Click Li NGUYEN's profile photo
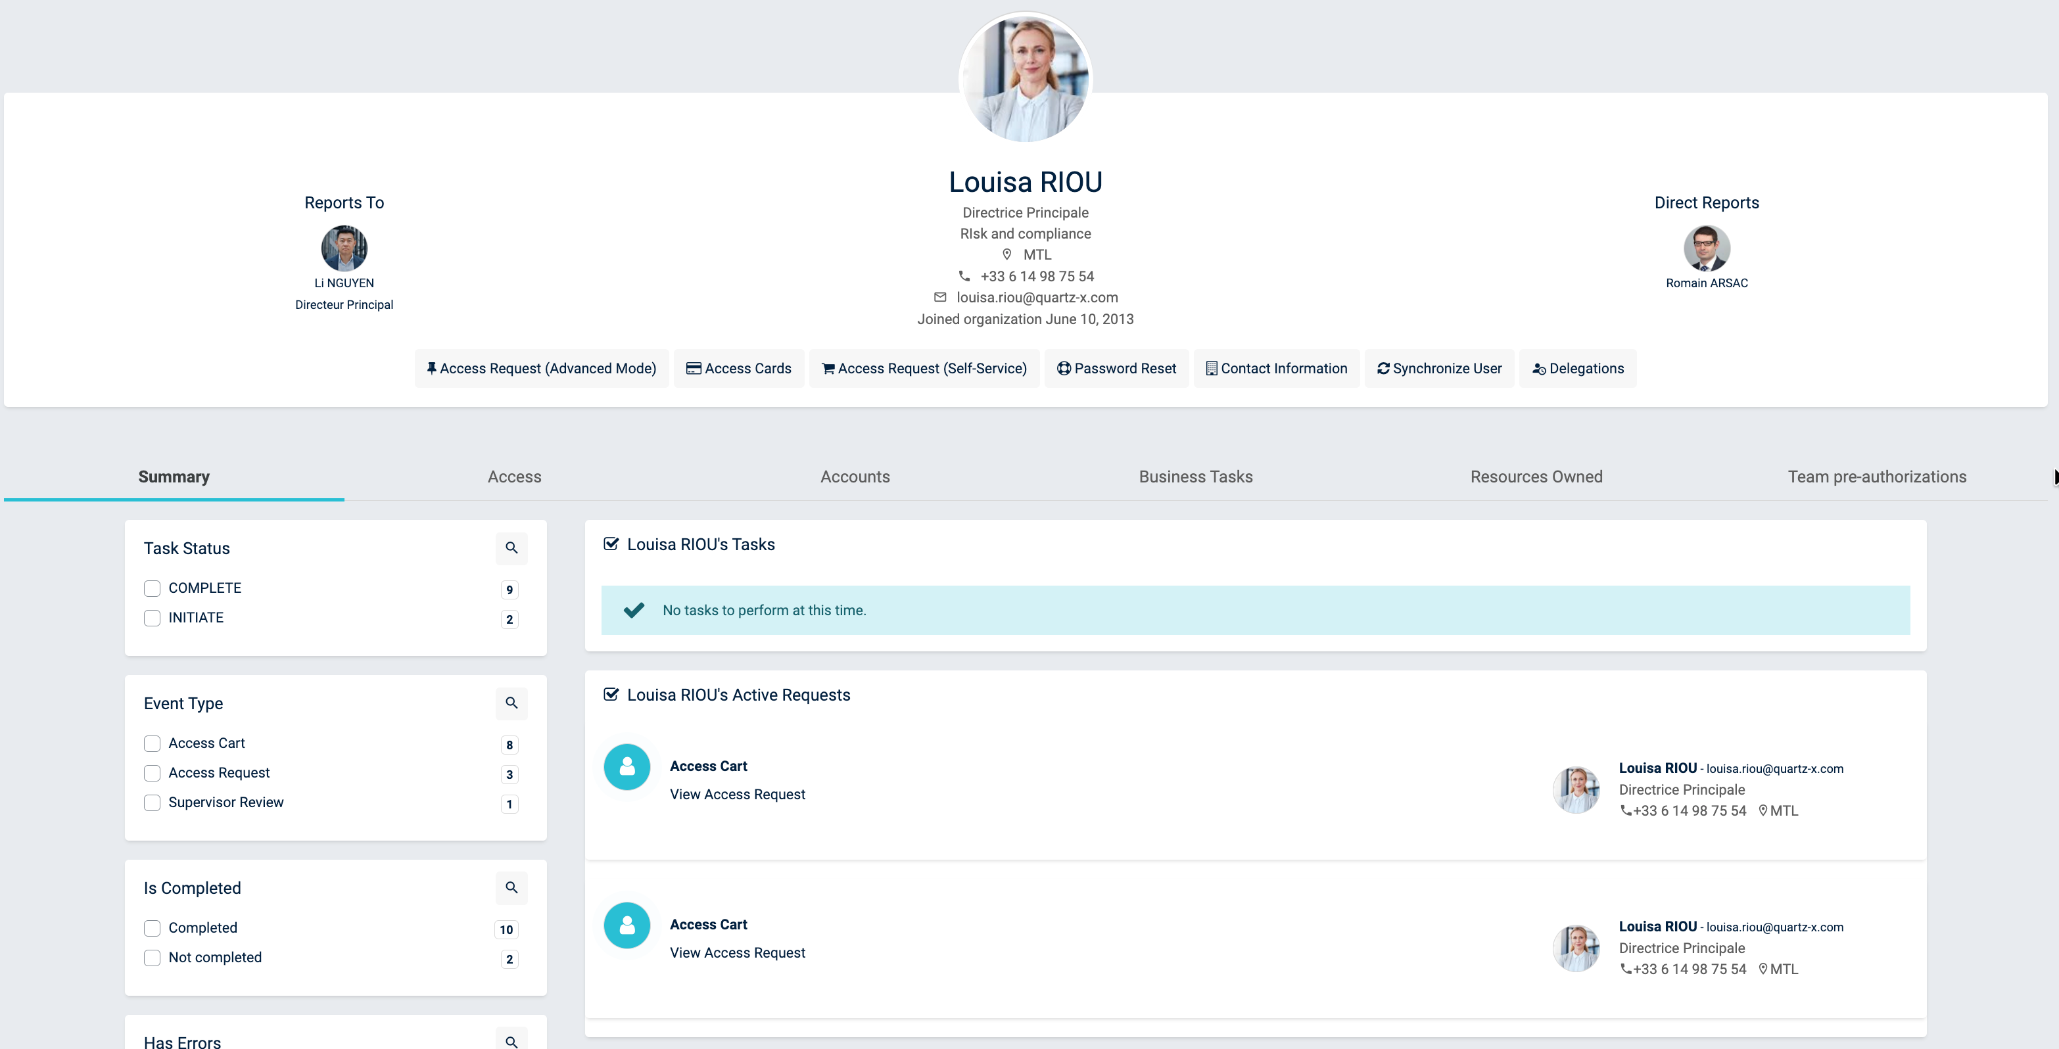The width and height of the screenshot is (2059, 1049). (x=344, y=248)
